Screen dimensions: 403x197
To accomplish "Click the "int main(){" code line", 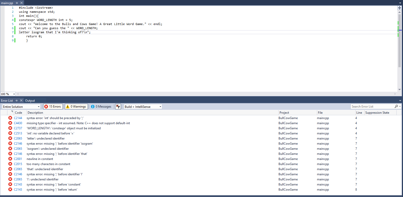I will click(x=29, y=16).
